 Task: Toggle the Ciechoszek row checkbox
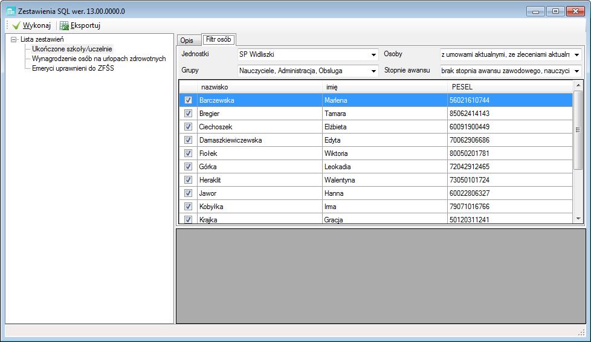(188, 127)
